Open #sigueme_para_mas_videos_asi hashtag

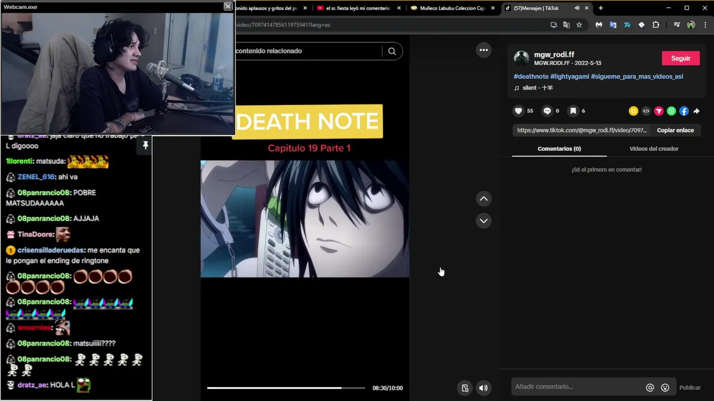(637, 76)
